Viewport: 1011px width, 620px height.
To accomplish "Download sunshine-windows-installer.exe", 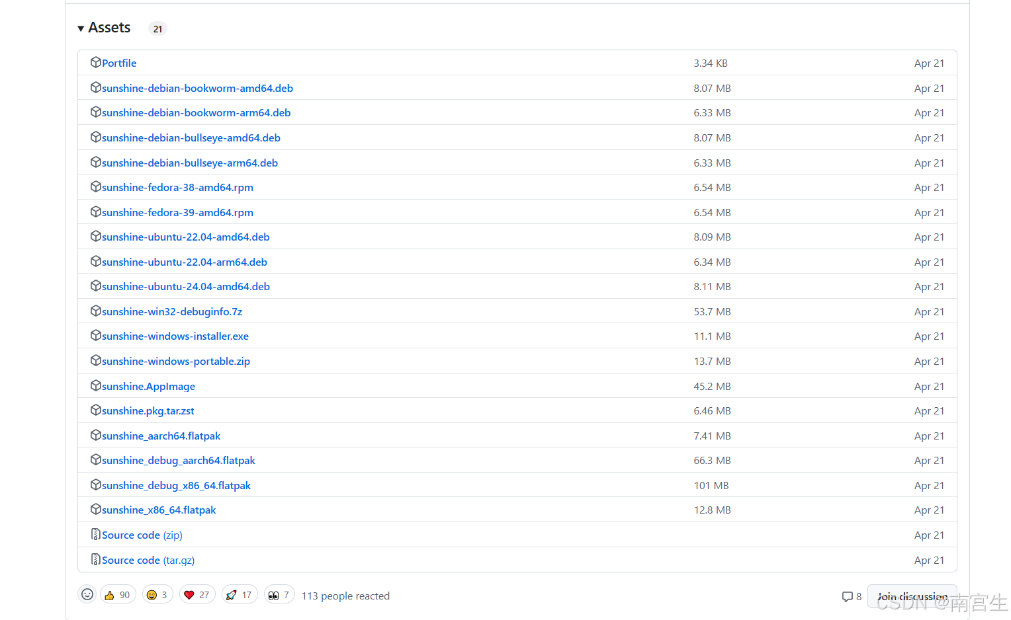I will tap(175, 336).
